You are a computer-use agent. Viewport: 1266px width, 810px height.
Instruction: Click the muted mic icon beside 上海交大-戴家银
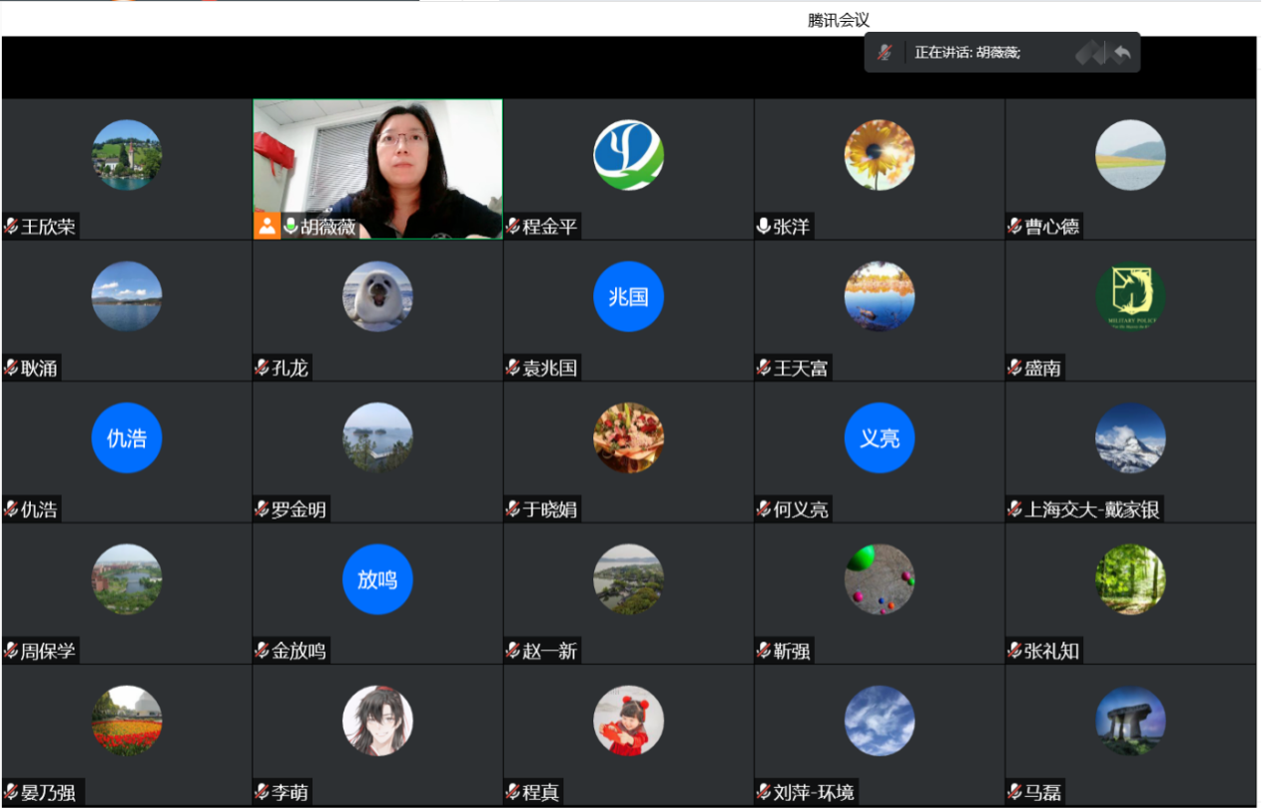pos(1015,510)
